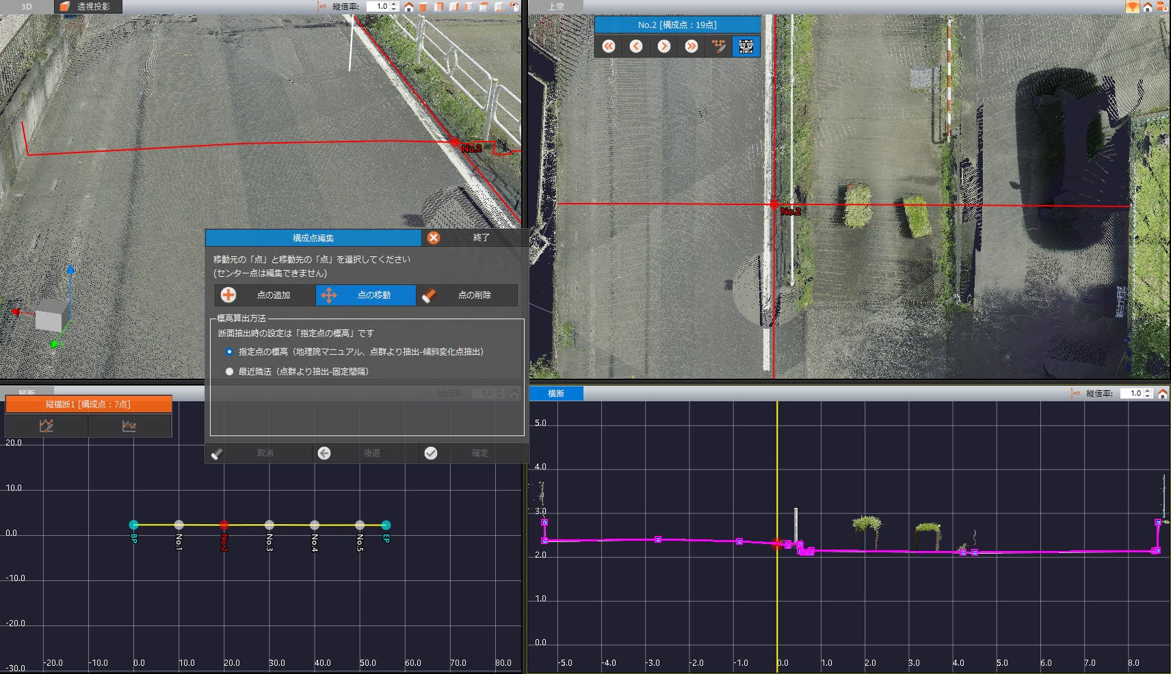Click the 縦横断1 [構成点：7点] orange header
The image size is (1171, 674).
88,404
